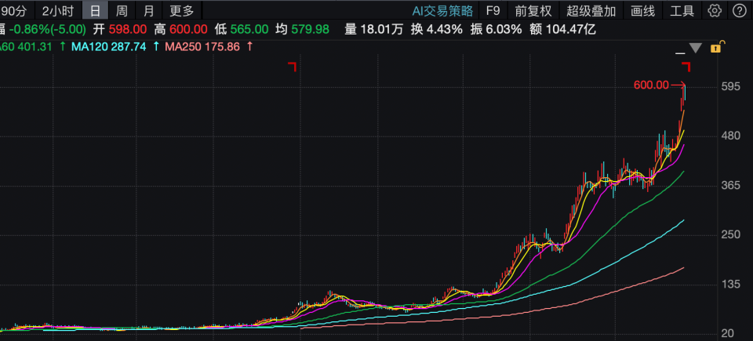This screenshot has height=341, width=753.
Task: Click the 365 price axis label
Action: pos(733,185)
